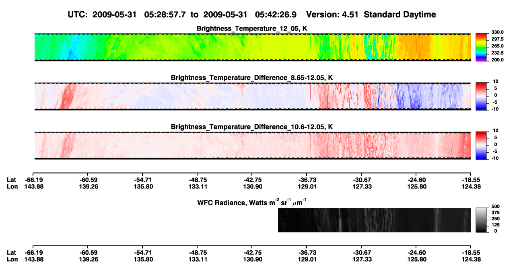Click the Brightness_Temperature_Difference_8.65-12.05 title

(252, 78)
